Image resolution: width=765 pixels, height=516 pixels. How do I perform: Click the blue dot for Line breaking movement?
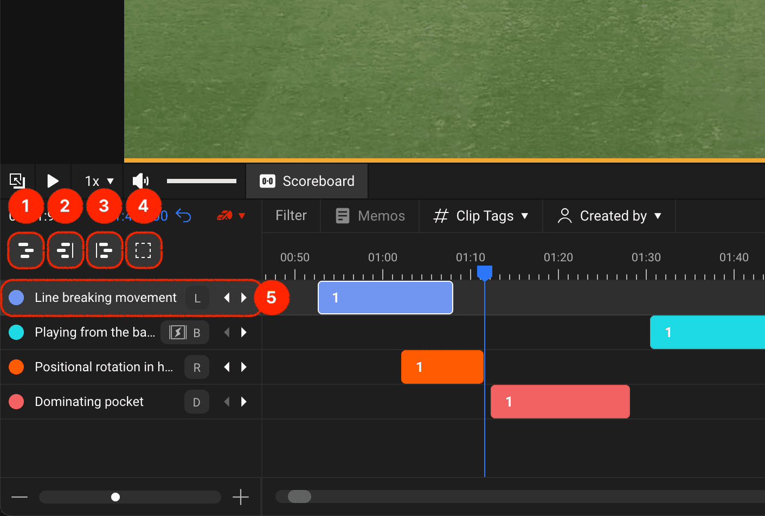[16, 298]
